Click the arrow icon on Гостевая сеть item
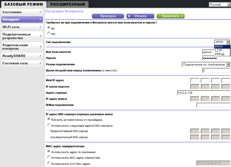Viewport: 231px width, 167px height. 41,63
